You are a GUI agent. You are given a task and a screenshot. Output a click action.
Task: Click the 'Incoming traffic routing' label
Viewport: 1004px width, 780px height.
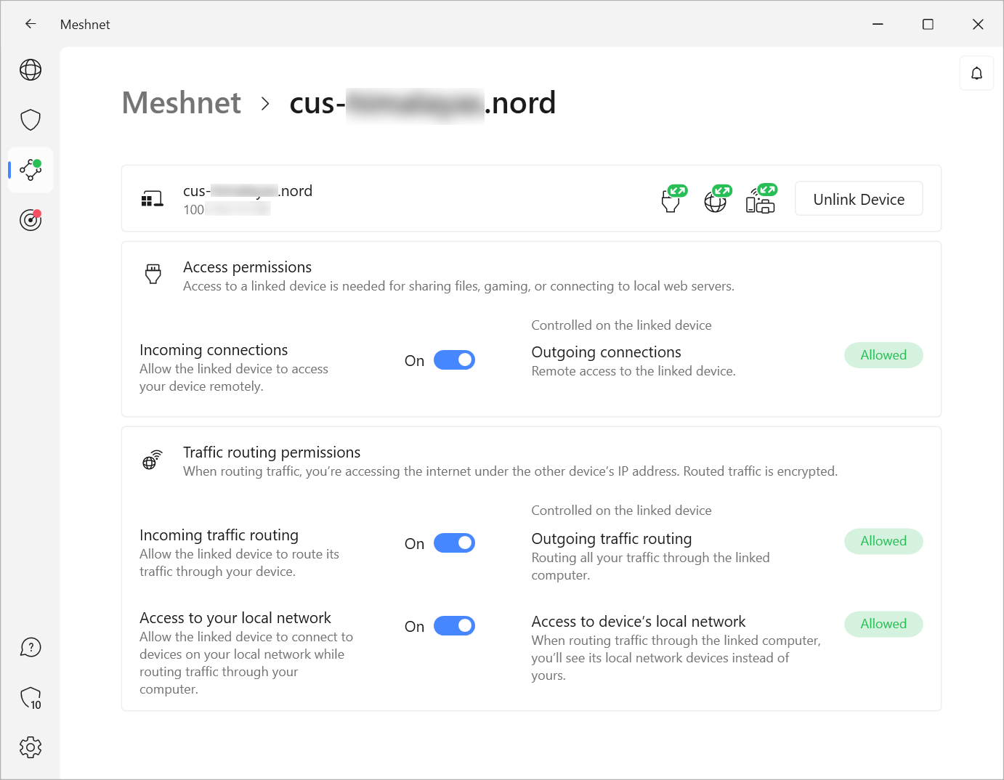[x=219, y=535]
